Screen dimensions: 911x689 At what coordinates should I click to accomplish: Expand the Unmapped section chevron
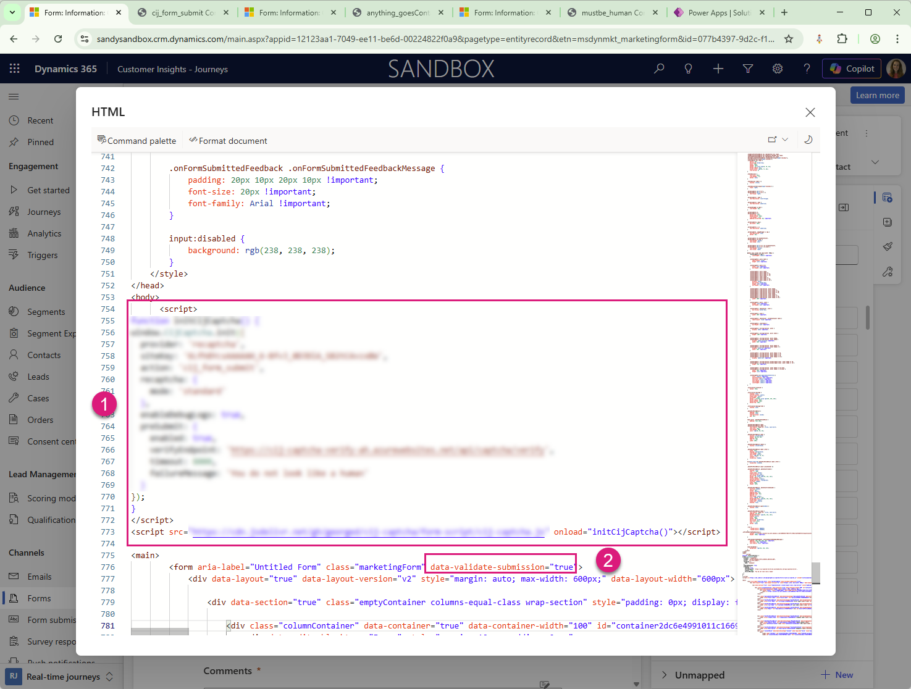coord(665,675)
